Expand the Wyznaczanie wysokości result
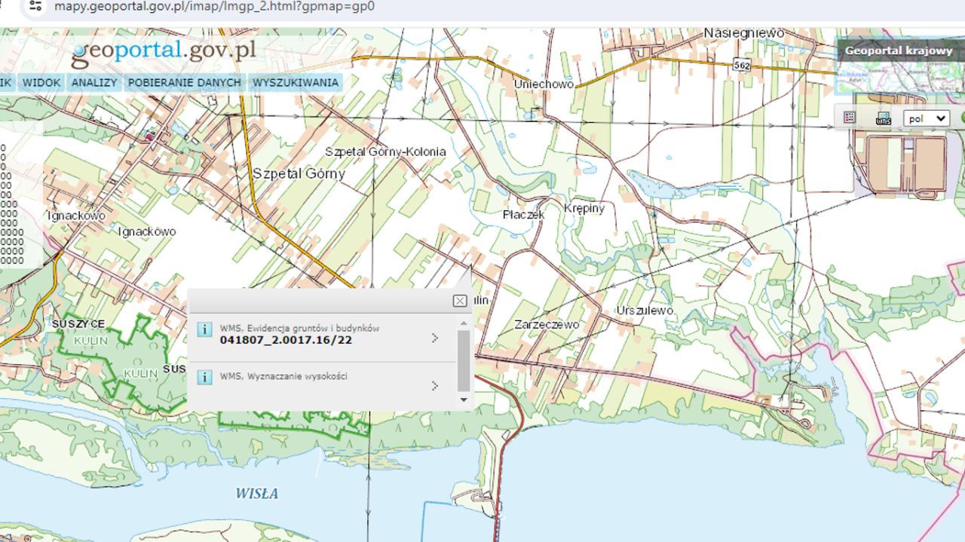The height and width of the screenshot is (542, 965). (x=435, y=386)
